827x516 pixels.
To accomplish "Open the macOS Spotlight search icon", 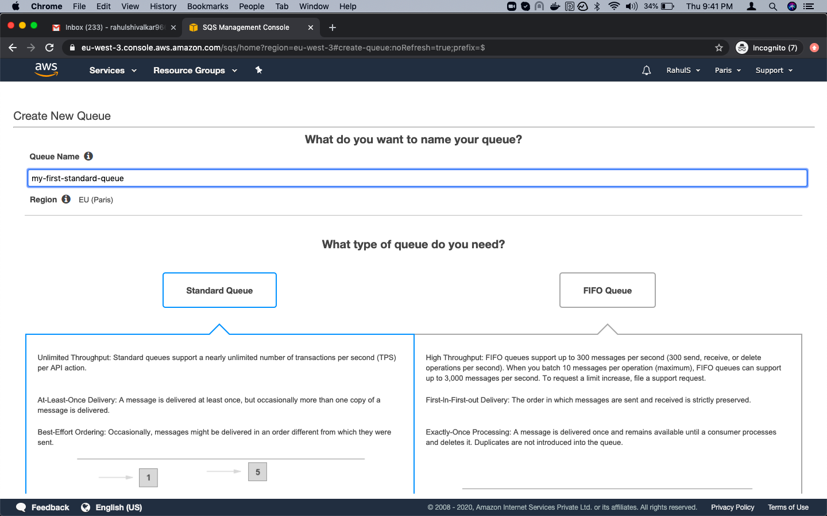I will tap(772, 6).
